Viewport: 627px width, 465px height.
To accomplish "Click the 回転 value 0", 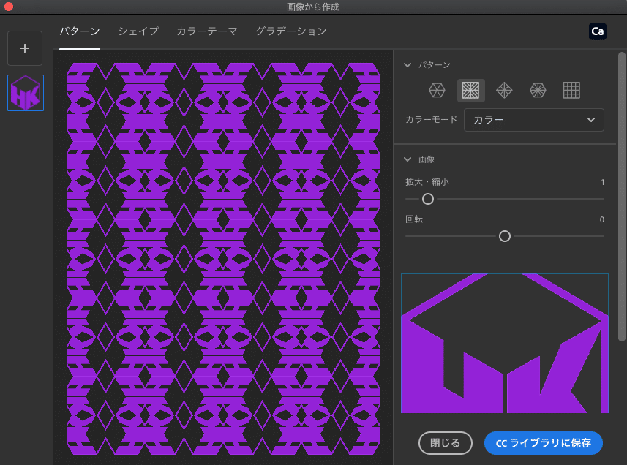I will pos(602,219).
